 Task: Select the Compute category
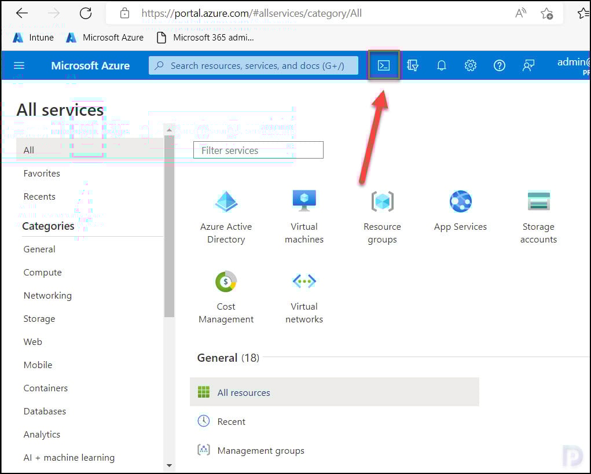[x=43, y=273]
